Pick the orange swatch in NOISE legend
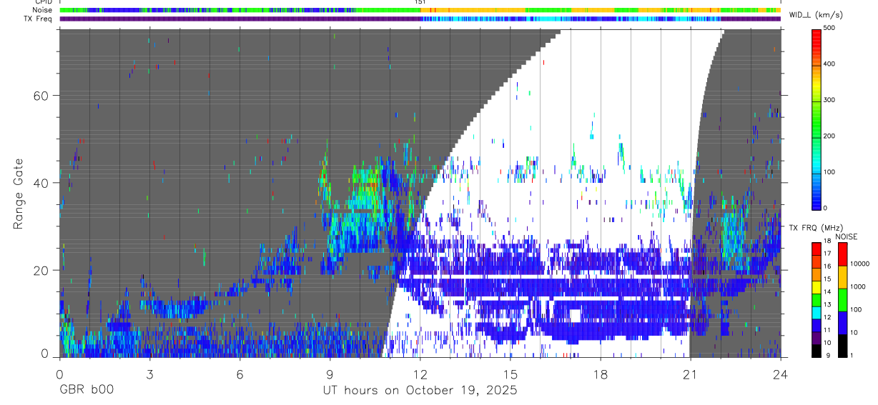 [842, 277]
